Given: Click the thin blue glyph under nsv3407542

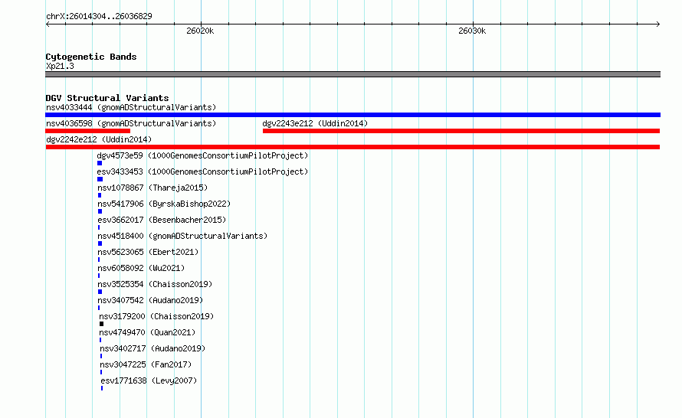Looking at the screenshot, I should pyautogui.click(x=99, y=308).
